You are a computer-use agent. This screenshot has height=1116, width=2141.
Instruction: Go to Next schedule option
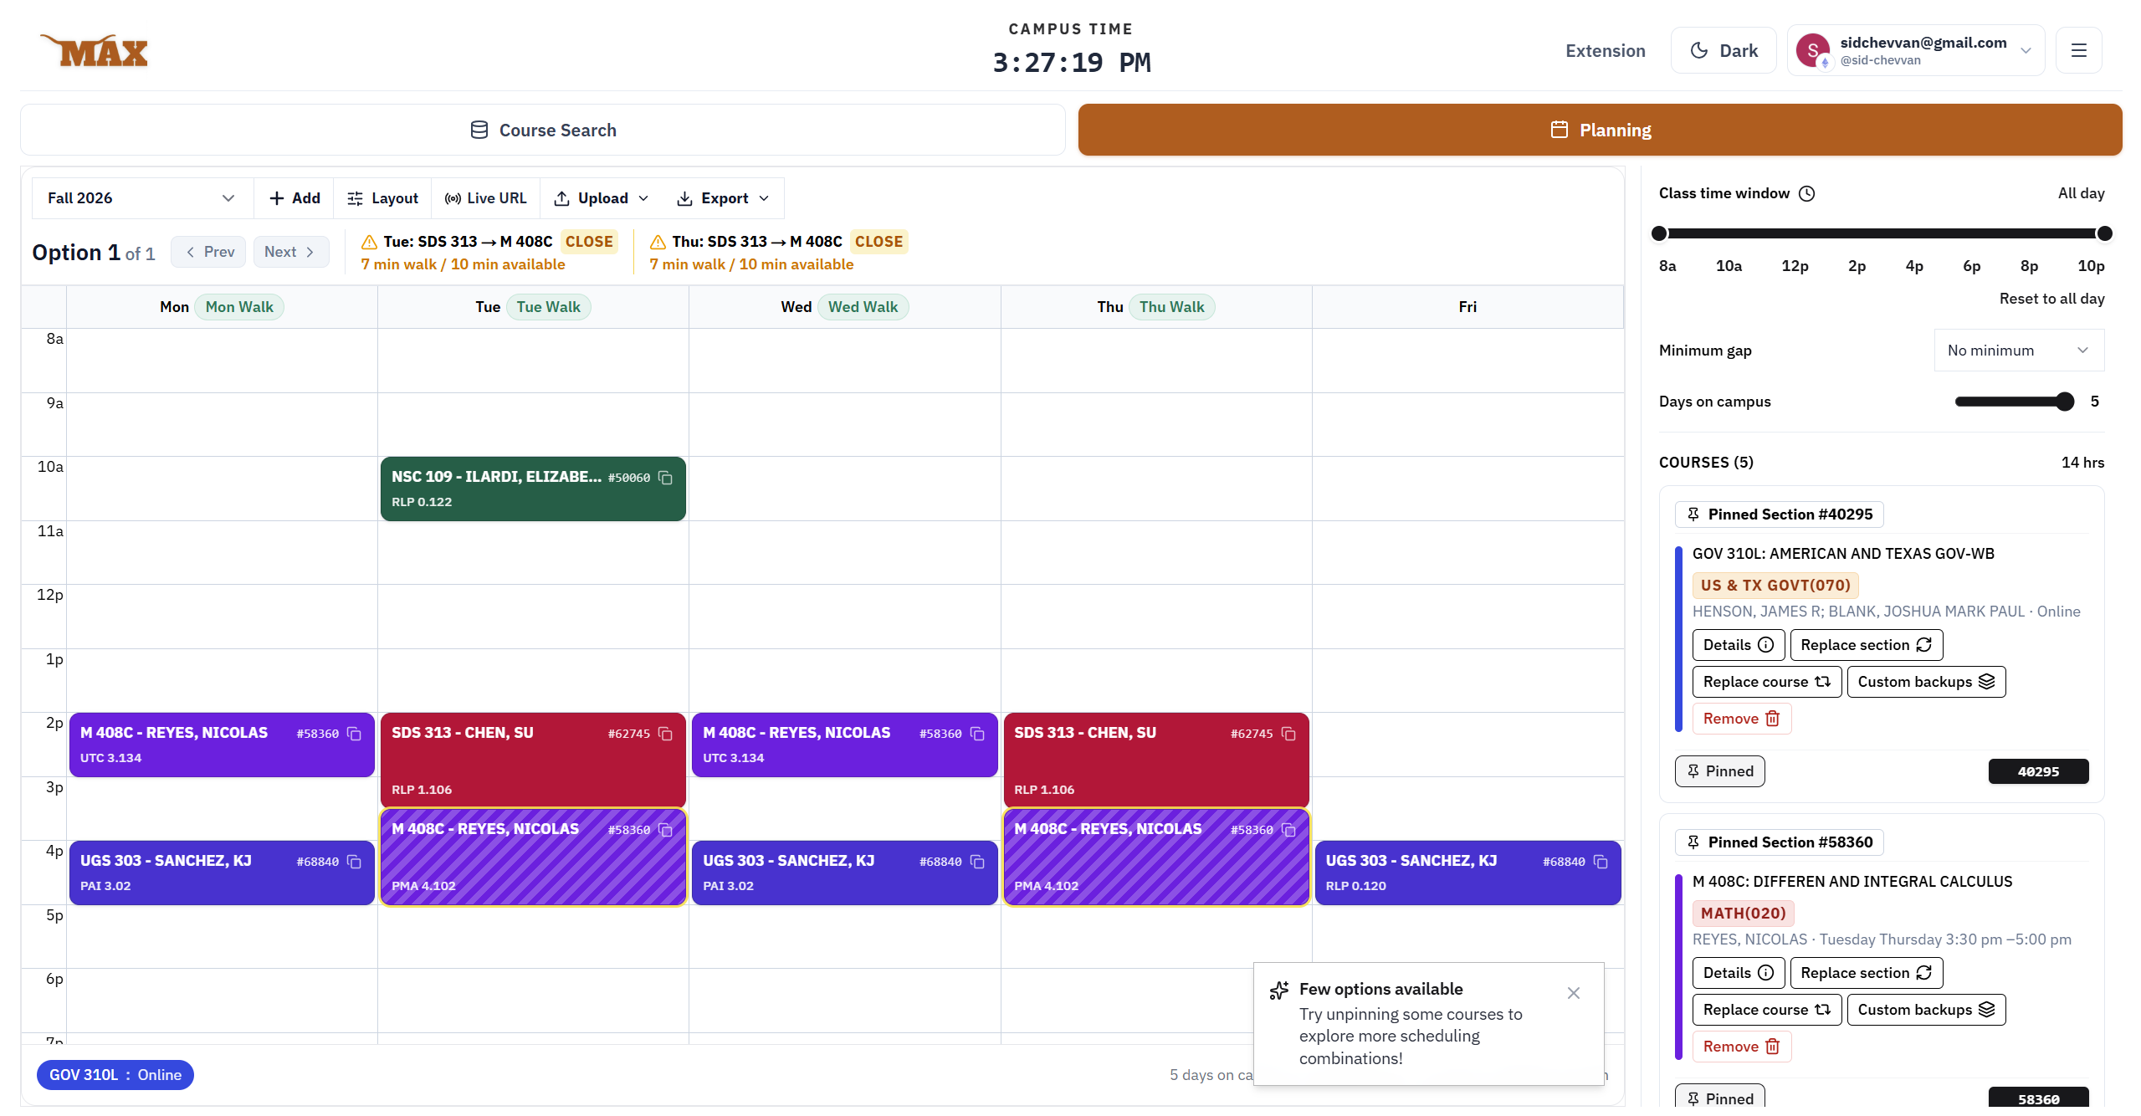[290, 252]
